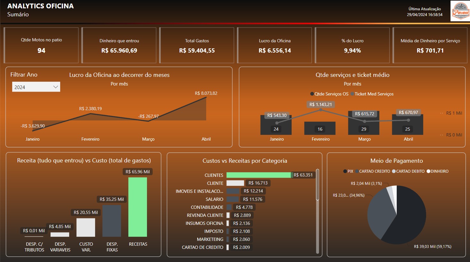
Task: Click the R$ 65,96 Mil receitas label
Action: [138, 172]
